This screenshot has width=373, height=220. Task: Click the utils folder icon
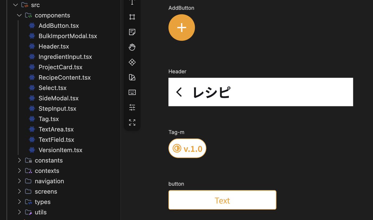[28, 212]
